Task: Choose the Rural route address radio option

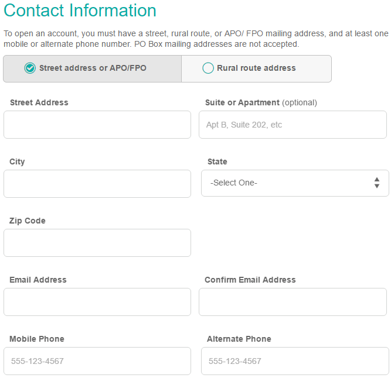Action: (208, 68)
